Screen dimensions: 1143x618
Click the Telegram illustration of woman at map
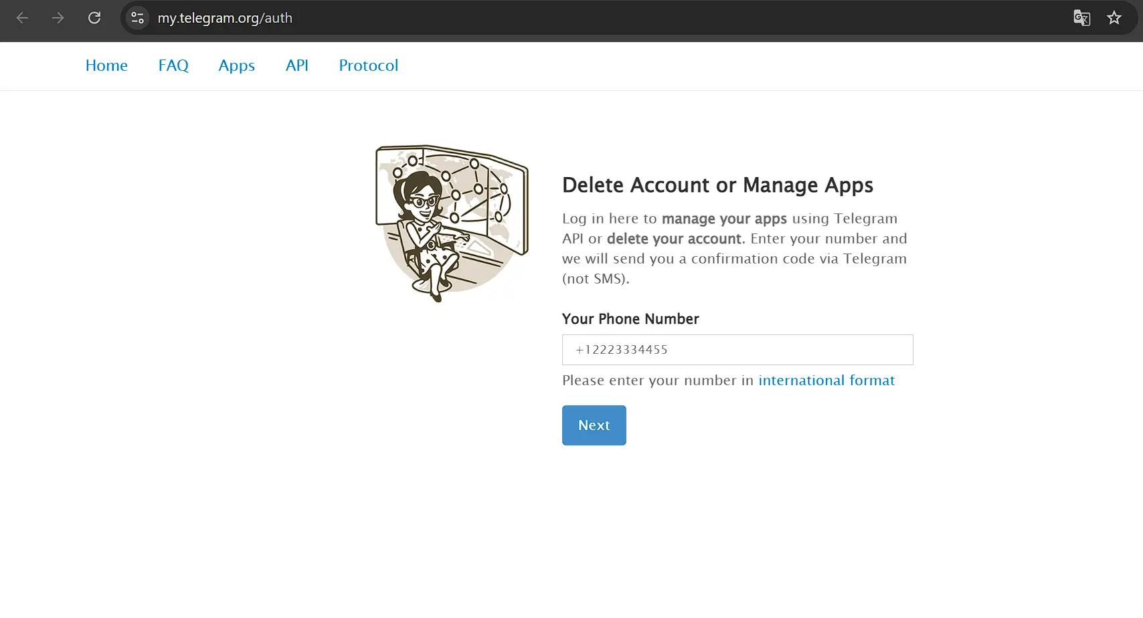coord(452,223)
